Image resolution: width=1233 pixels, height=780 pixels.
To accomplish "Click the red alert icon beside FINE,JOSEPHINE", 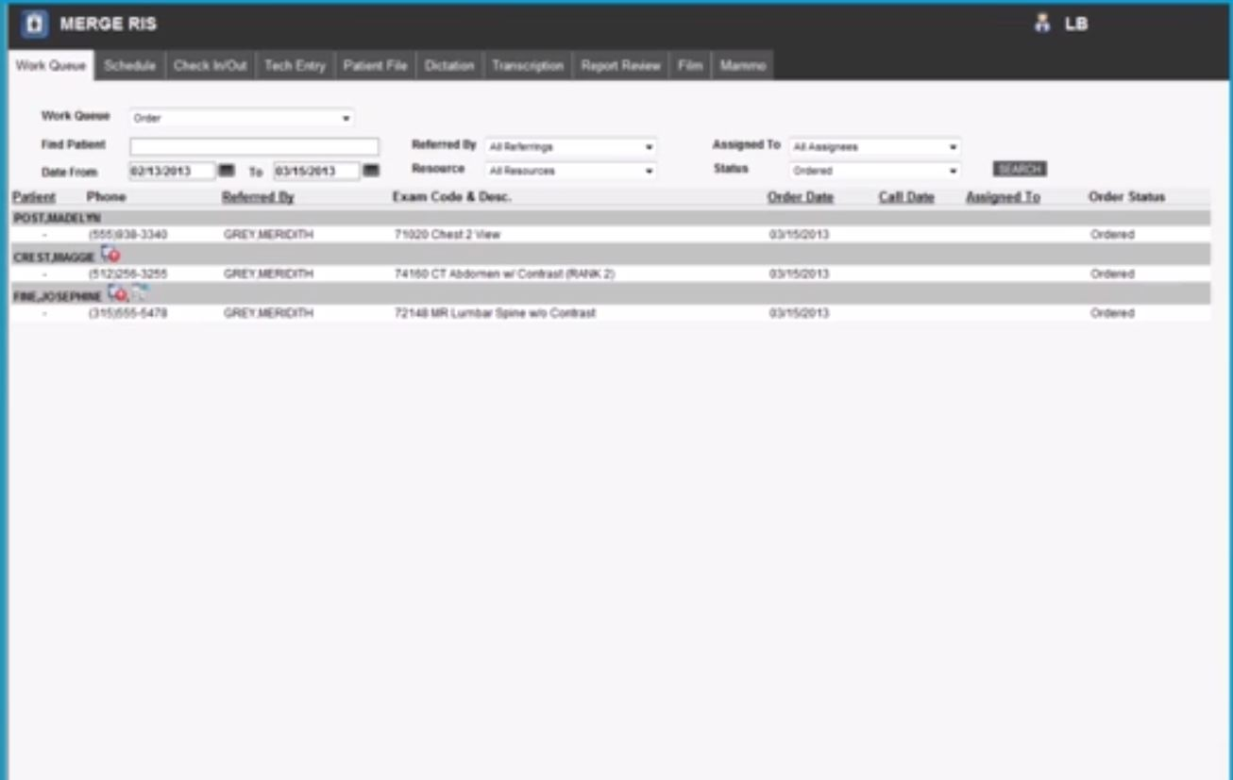I will pyautogui.click(x=117, y=294).
